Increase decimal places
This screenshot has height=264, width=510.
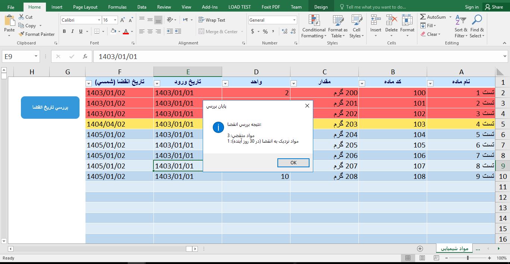click(284, 31)
